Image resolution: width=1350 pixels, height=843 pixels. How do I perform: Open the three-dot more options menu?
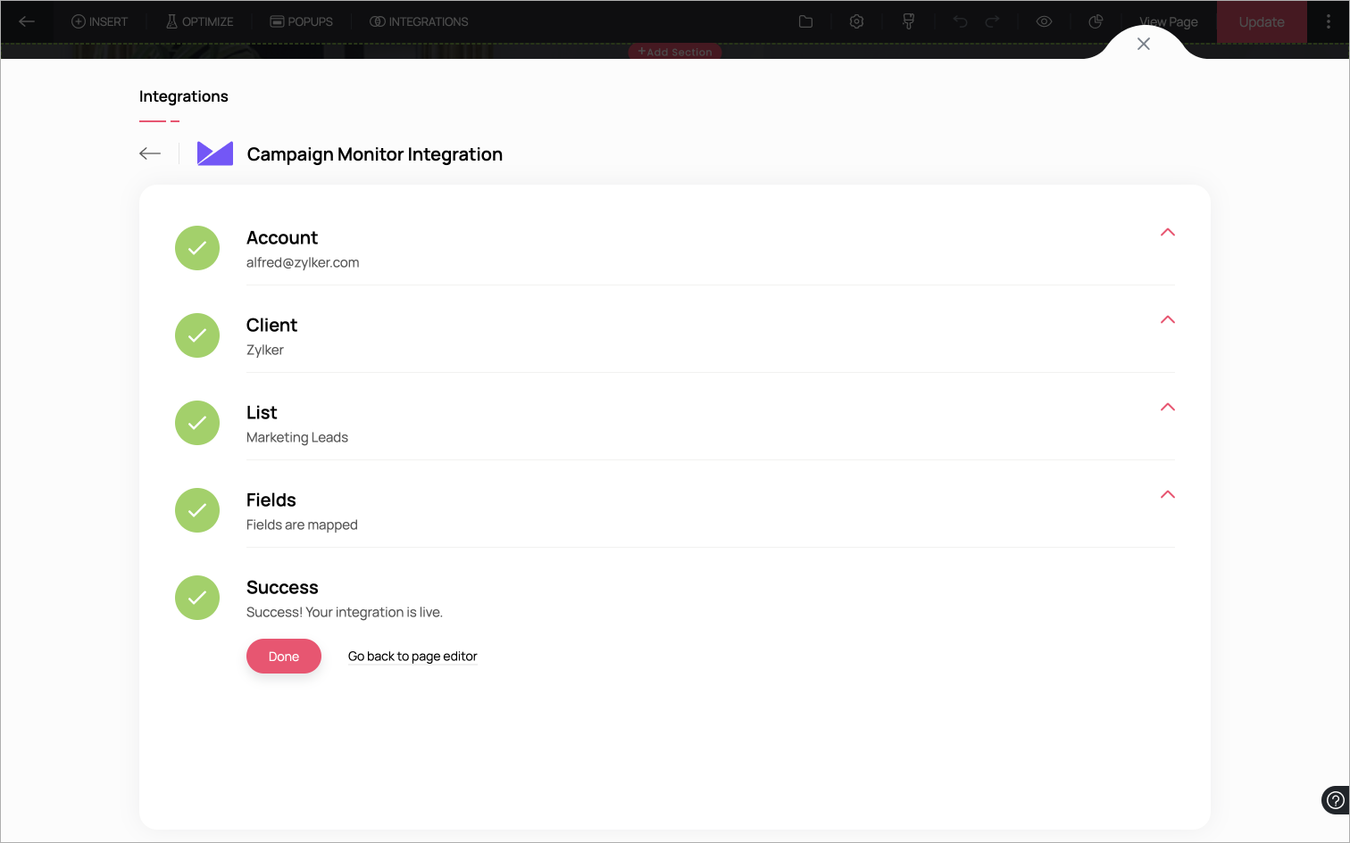tap(1329, 21)
